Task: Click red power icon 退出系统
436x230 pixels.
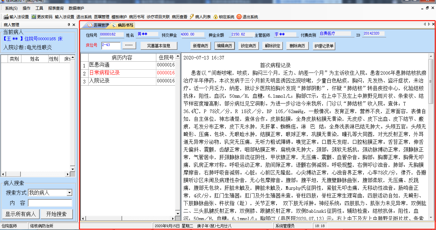Action: 239,17
